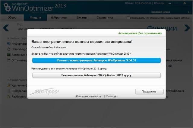193x128 pixels.
Task: Open Помощь in the top title menu
Action: coord(159,3)
